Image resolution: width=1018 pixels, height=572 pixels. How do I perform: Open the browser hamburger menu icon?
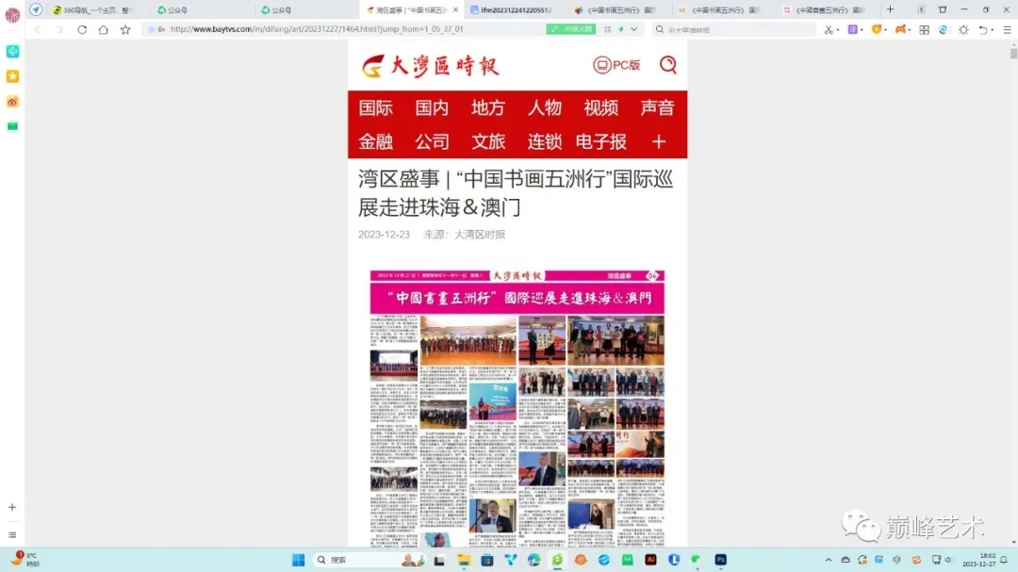[1004, 31]
